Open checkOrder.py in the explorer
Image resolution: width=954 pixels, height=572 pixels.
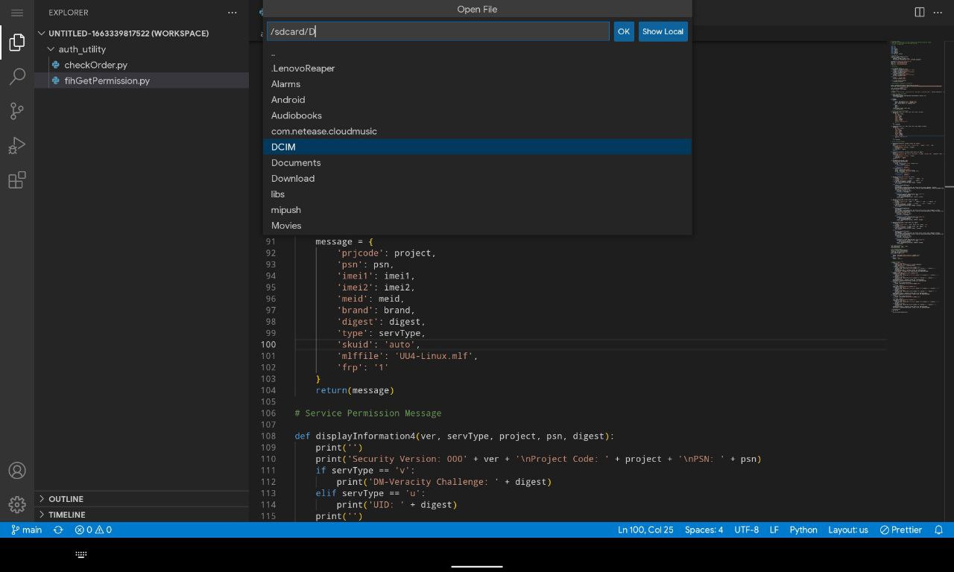(x=95, y=65)
